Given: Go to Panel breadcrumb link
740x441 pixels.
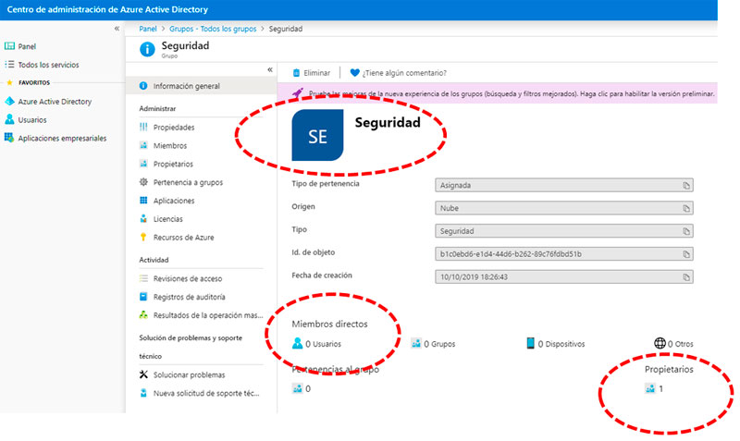Looking at the screenshot, I should coord(148,29).
